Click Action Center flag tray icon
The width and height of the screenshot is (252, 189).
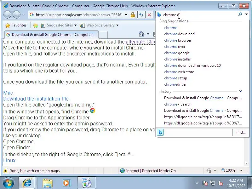pos(205,183)
